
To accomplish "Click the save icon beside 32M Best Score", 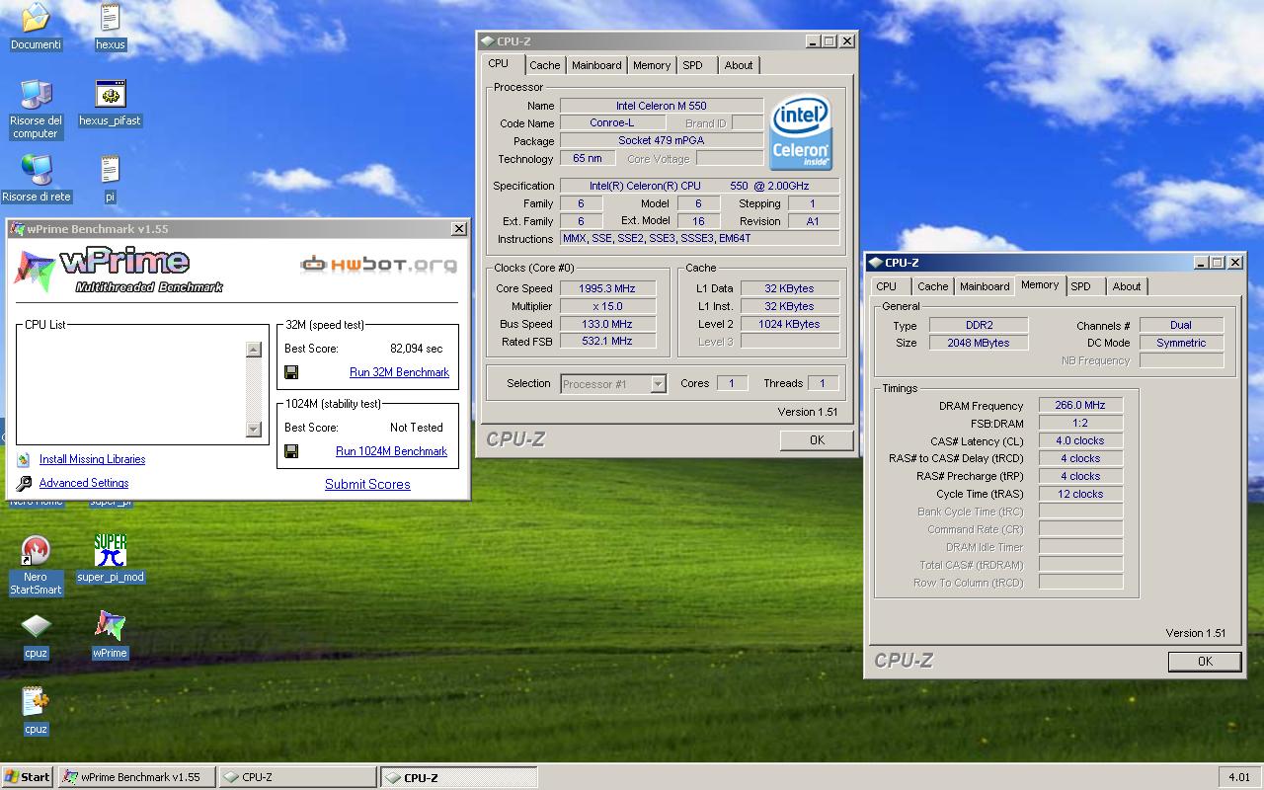I will coord(291,372).
